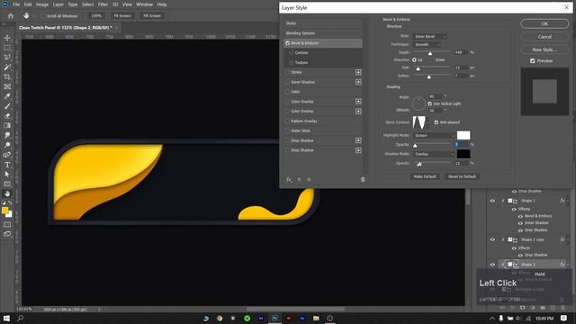
Task: Show hidden system tray icons
Action: click(x=492, y=318)
